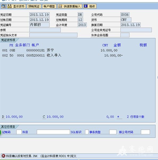Click the magnifier document overview icon
Viewport: 158px width, 160px height.
(3, 6)
